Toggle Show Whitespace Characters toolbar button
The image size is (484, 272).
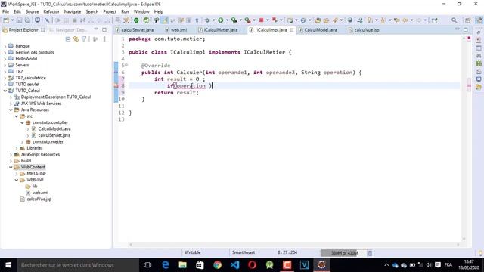point(197,20)
